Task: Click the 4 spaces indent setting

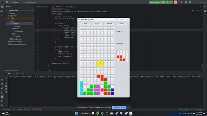Action: [199, 109]
